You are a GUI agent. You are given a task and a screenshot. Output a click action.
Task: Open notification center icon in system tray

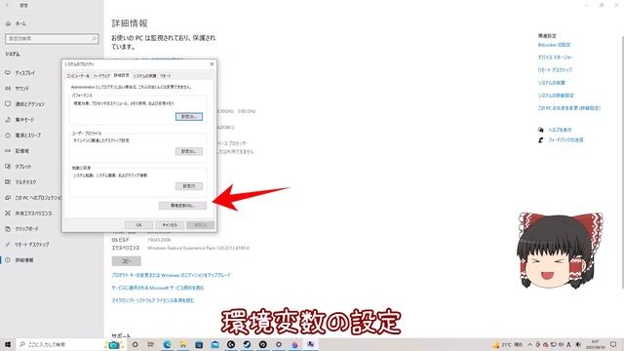click(x=613, y=344)
